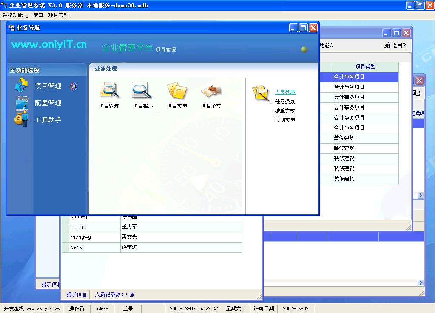Open the 项目类型 notes icon
Screen dimensions: 435x313
177,90
